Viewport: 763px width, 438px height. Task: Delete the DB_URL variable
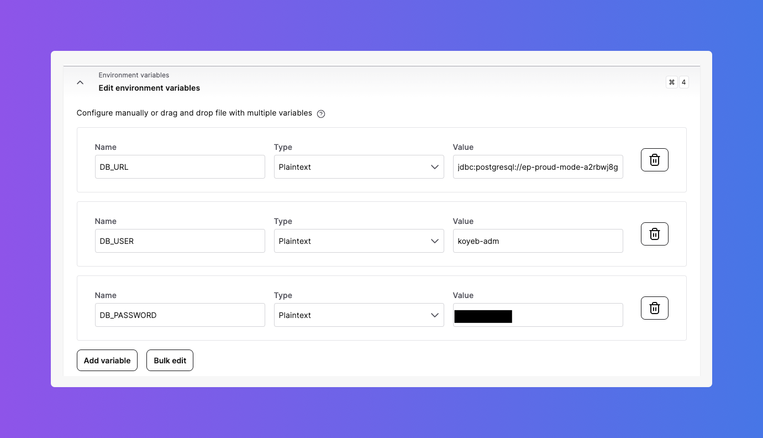click(654, 160)
